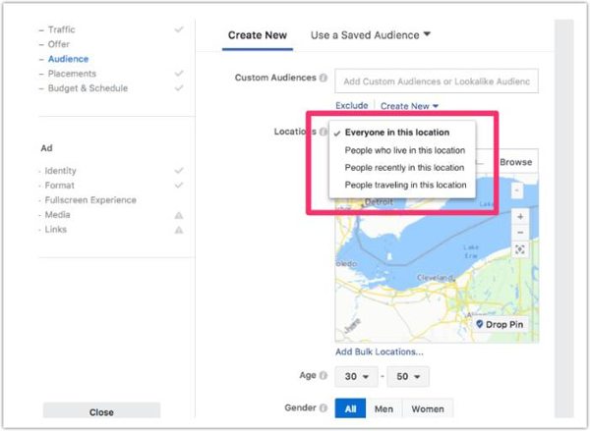Choose People recently in this location
Screen dimensions: 590x431
pos(404,168)
